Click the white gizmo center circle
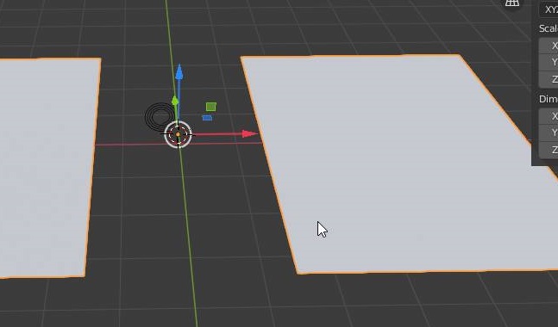Screen dimensions: 558x327 tap(178, 134)
